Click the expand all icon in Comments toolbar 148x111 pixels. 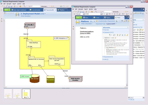tap(122, 35)
